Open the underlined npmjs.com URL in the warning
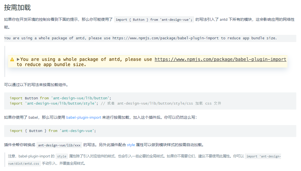Image resolution: width=301 pixels, height=171 pixels. (220, 59)
